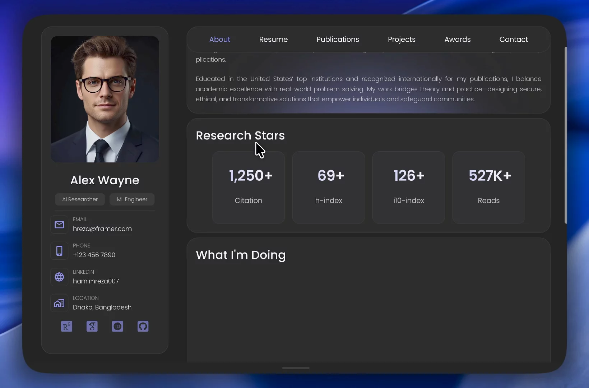
Task: Switch to the About tab
Action: tap(220, 40)
